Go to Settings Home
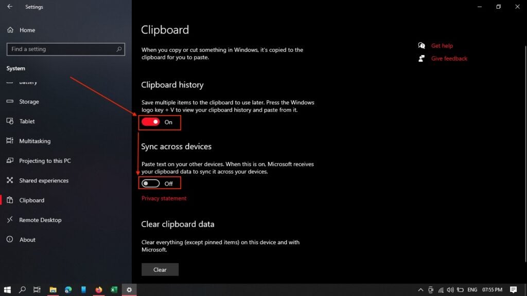 27,30
